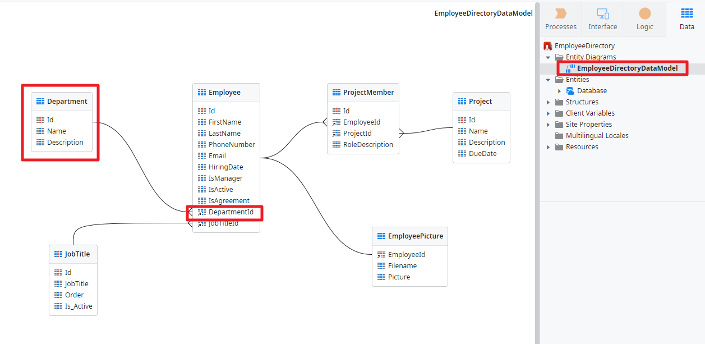Click the Client Variables folder icon
The width and height of the screenshot is (705, 344).
click(559, 113)
